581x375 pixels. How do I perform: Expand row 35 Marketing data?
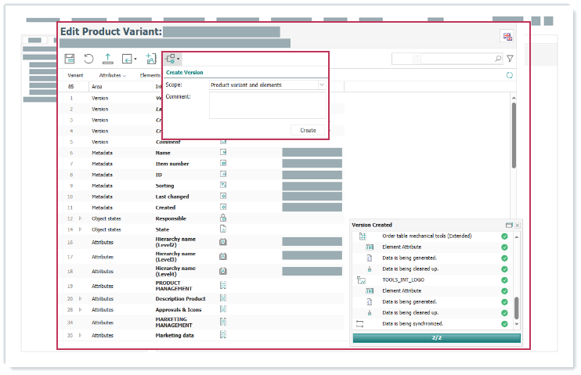click(x=80, y=335)
